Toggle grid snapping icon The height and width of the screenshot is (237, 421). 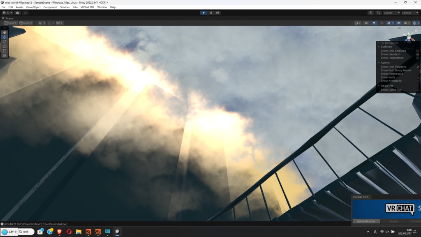tap(49, 23)
